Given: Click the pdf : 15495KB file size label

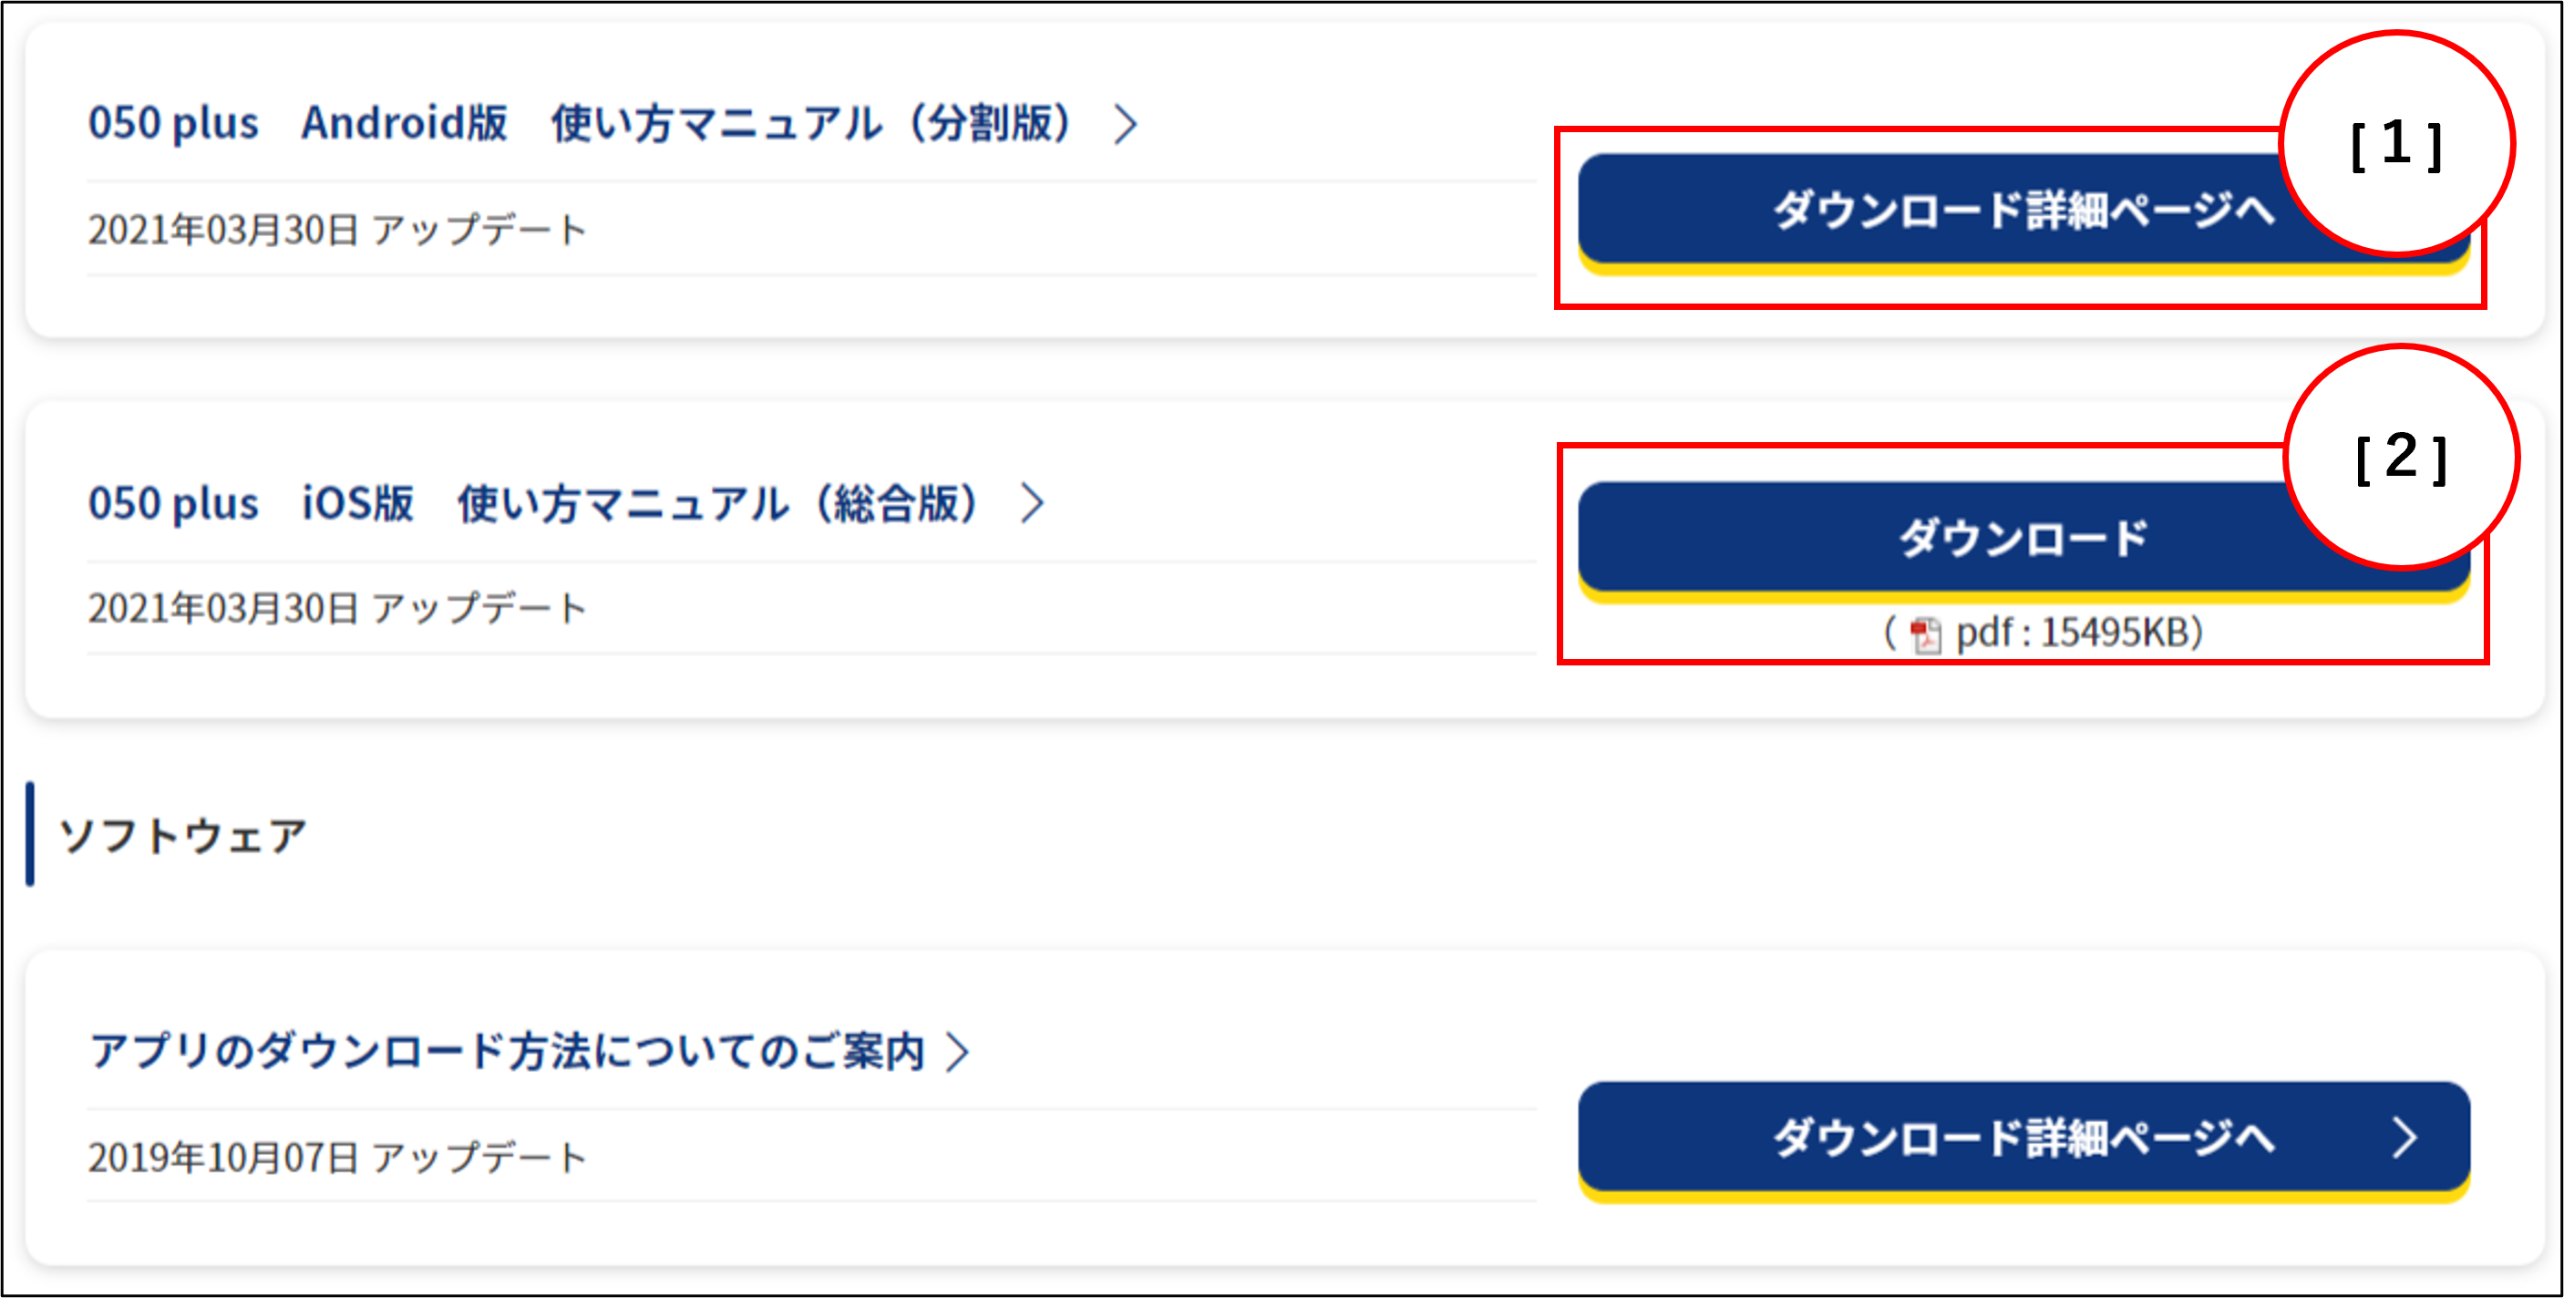Looking at the screenshot, I should (x=2078, y=634).
